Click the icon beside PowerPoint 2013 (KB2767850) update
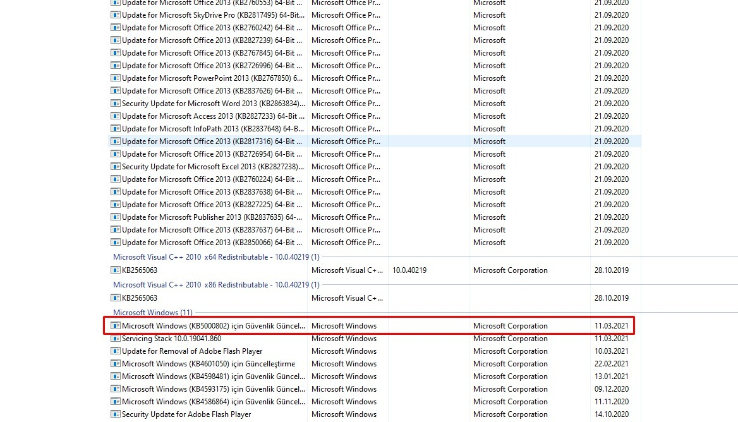 click(115, 78)
